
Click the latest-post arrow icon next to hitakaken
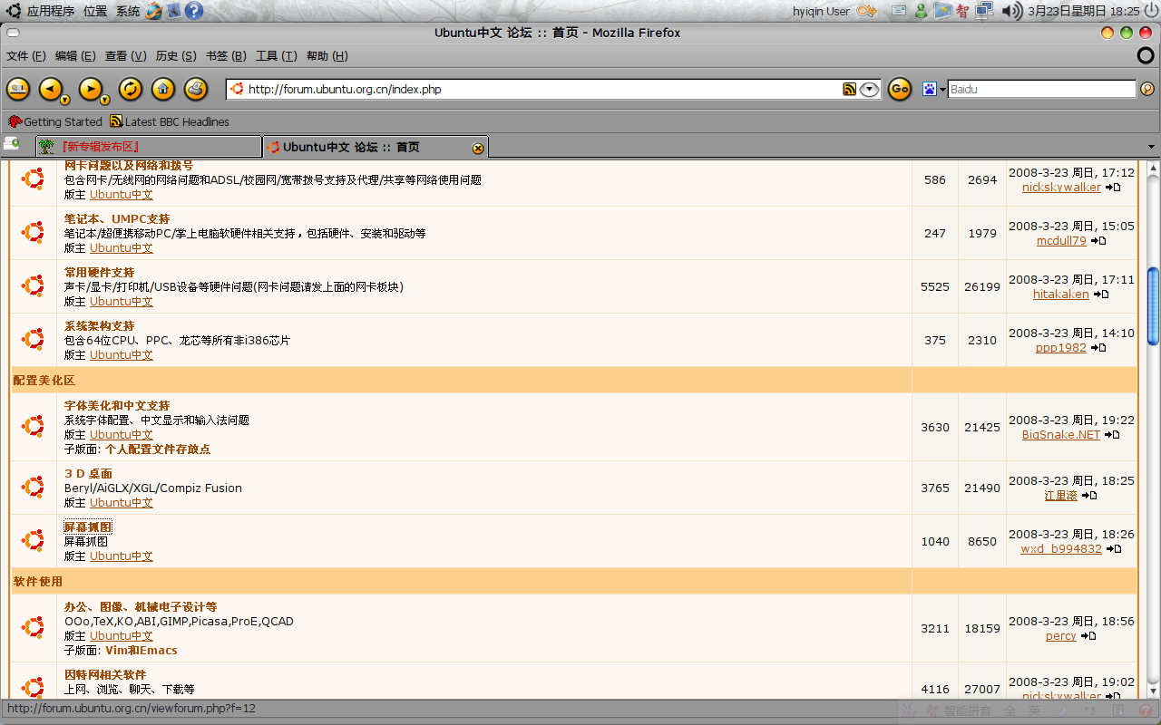pyautogui.click(x=1101, y=295)
